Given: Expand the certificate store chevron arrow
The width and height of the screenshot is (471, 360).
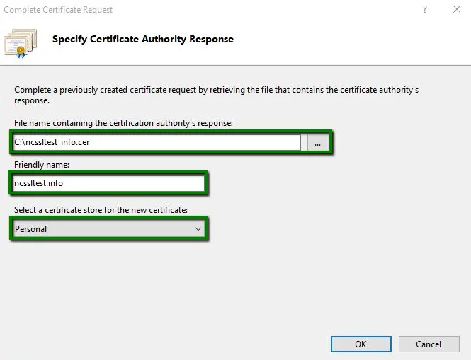Looking at the screenshot, I should coord(198,228).
